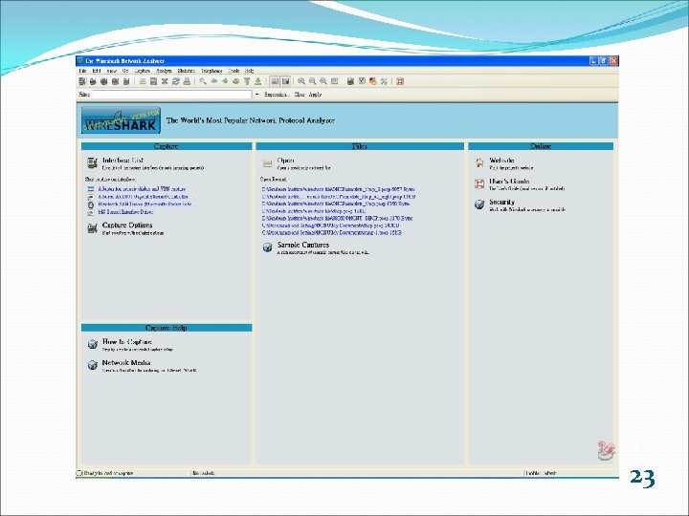
Task: Open the Capture menu
Action: click(x=143, y=71)
